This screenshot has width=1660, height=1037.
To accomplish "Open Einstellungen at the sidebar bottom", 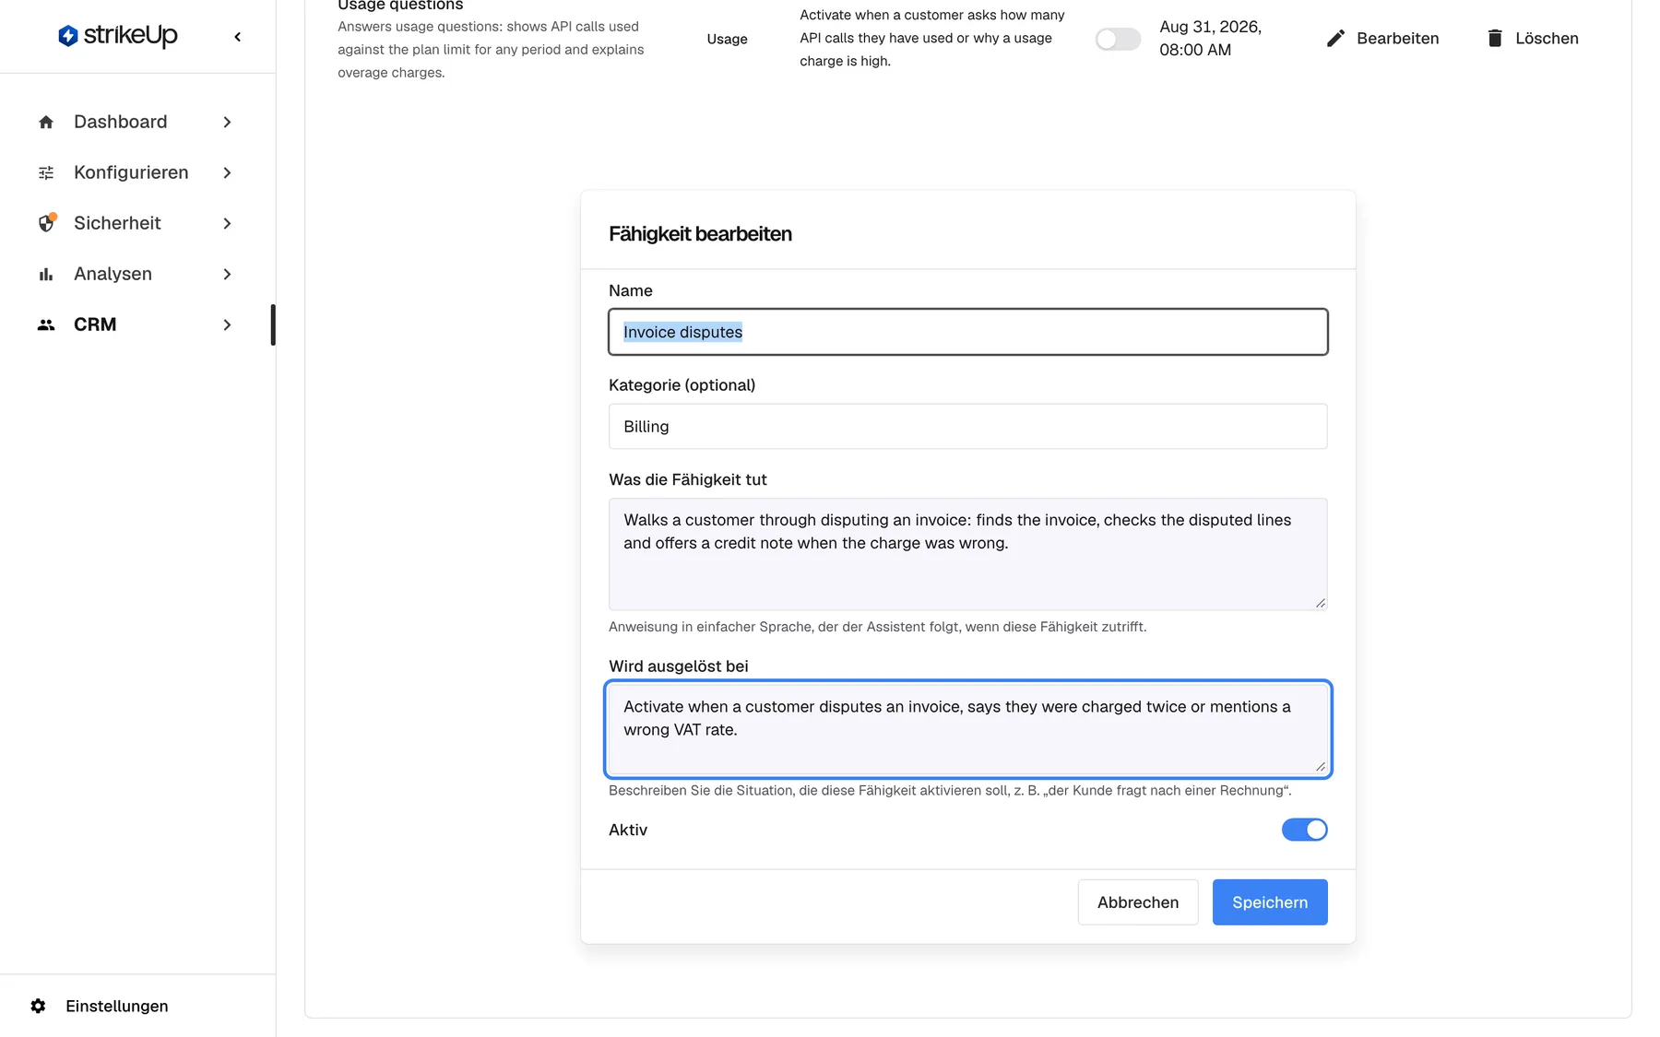I will tap(99, 1006).
